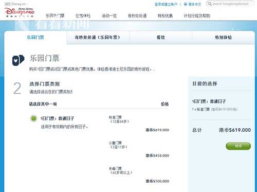Click the Hong Kong Disneyland logo
This screenshot has width=257, height=192.
click(20, 12)
